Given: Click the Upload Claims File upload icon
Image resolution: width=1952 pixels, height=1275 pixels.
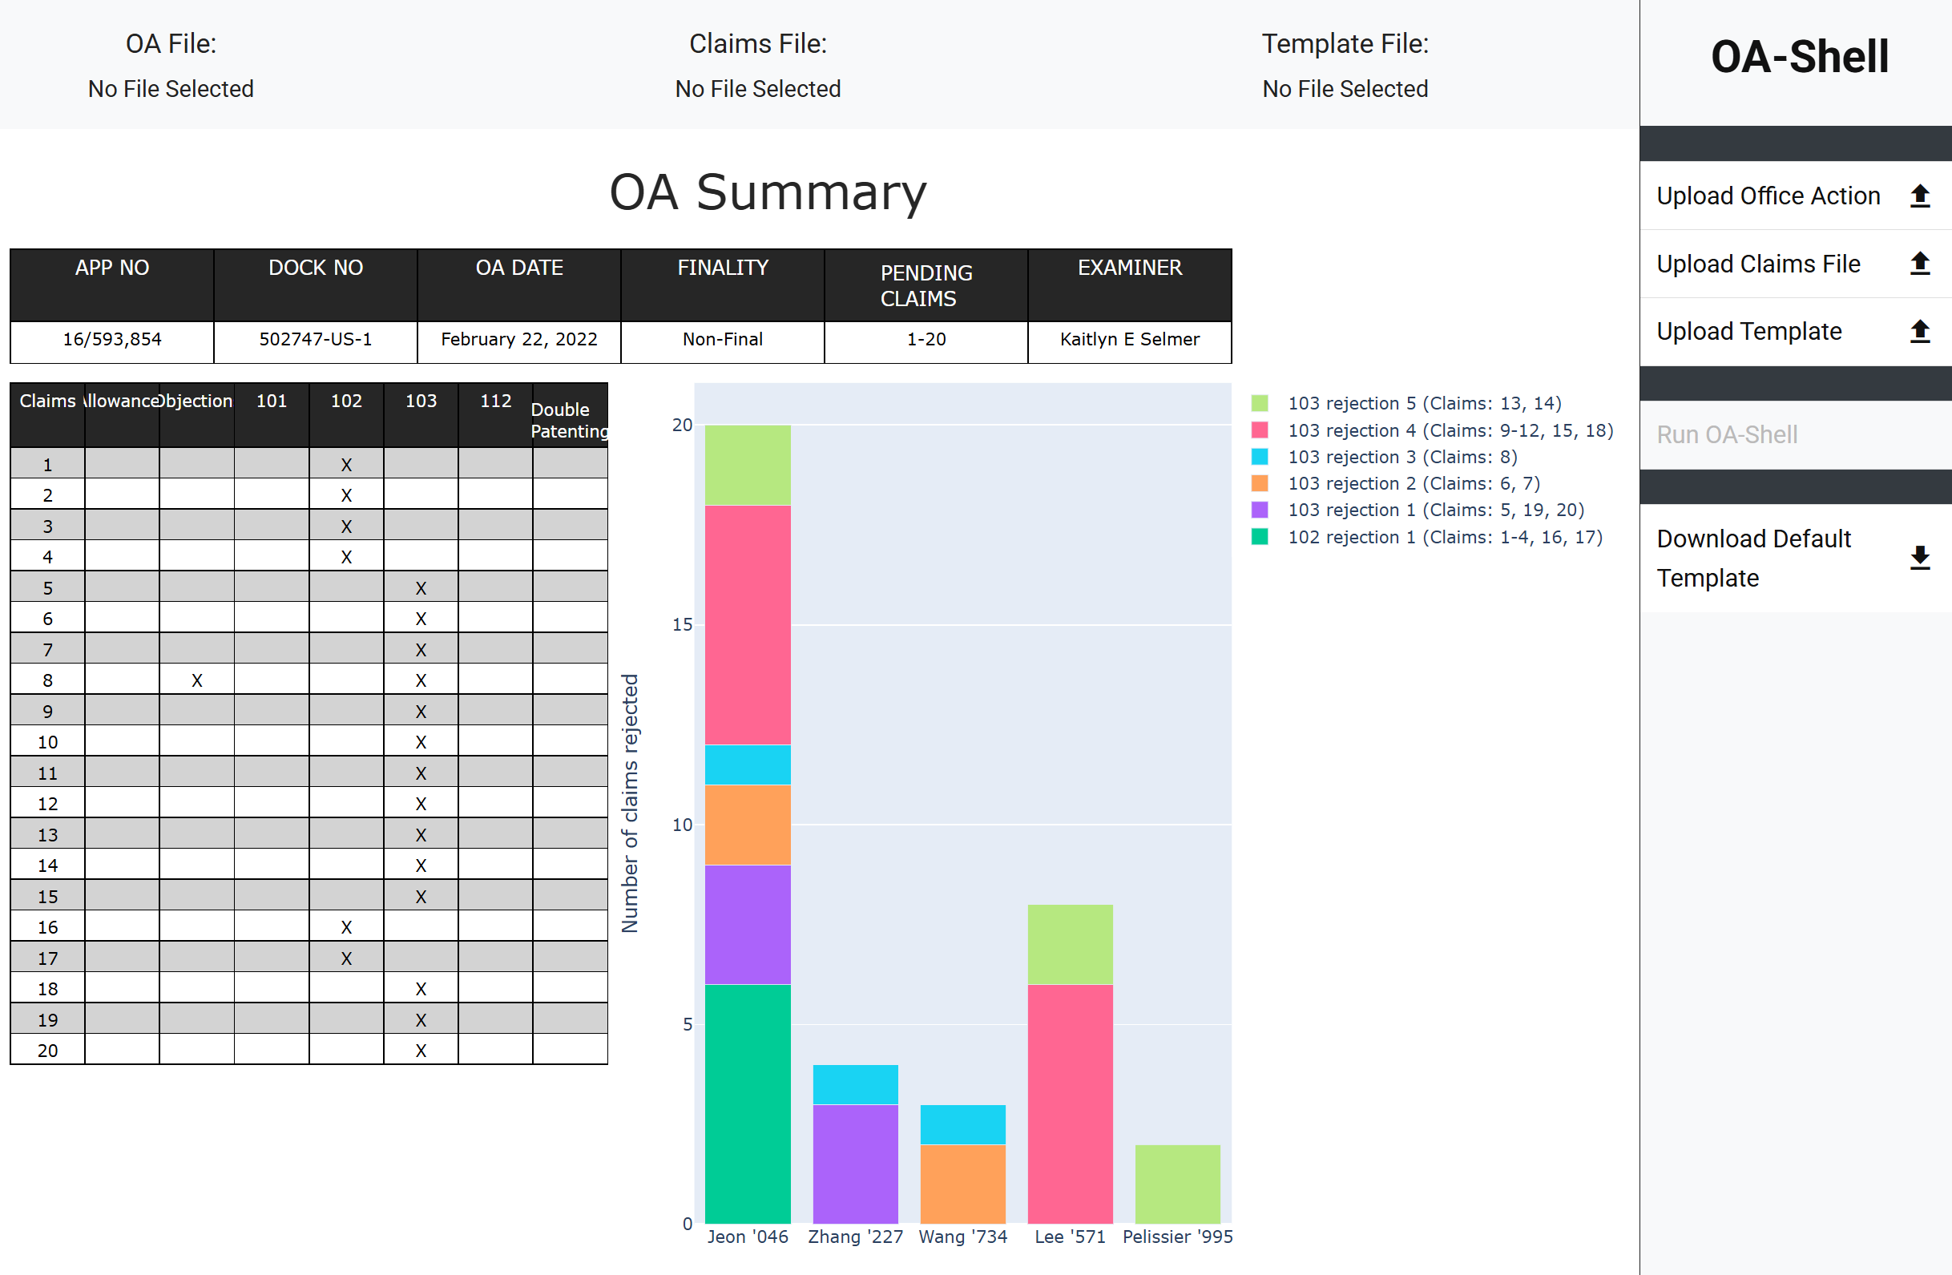Looking at the screenshot, I should click(1919, 264).
